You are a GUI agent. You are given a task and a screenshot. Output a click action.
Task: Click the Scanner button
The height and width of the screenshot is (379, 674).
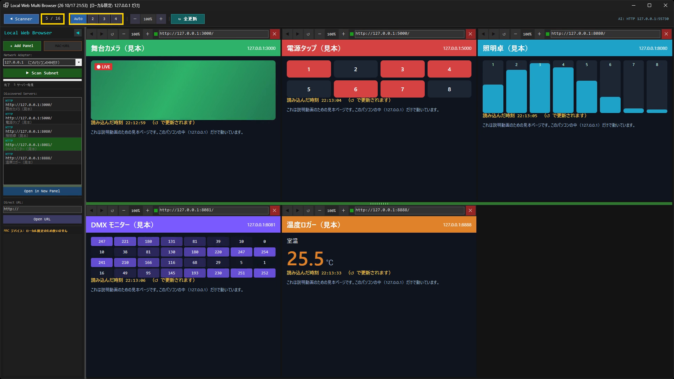point(21,19)
